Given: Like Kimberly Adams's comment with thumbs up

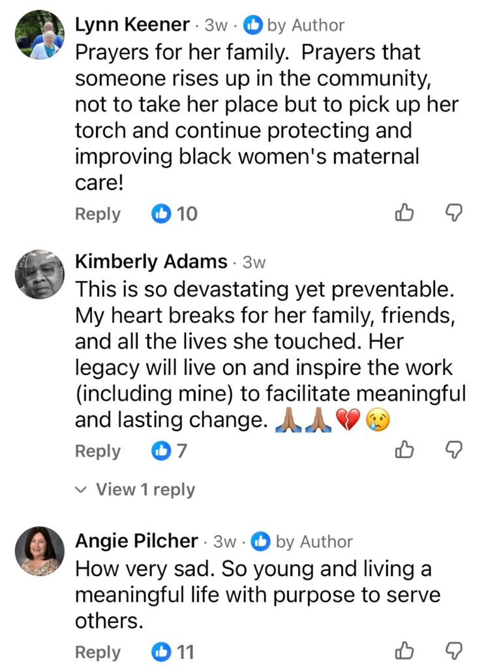Looking at the screenshot, I should coord(406,449).
